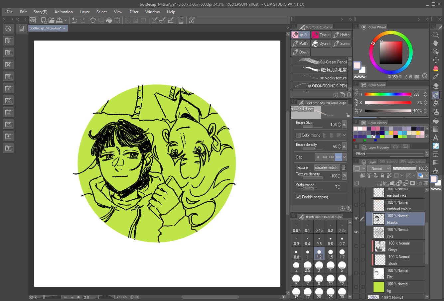Hide the Blacks layer

tap(356, 218)
